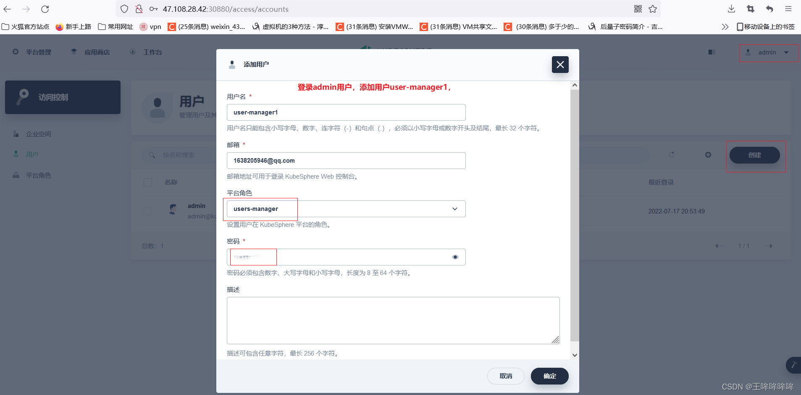Image resolution: width=801 pixels, height=395 pixels.
Task: Close the 添加用户 dialog
Action: pyautogui.click(x=560, y=65)
